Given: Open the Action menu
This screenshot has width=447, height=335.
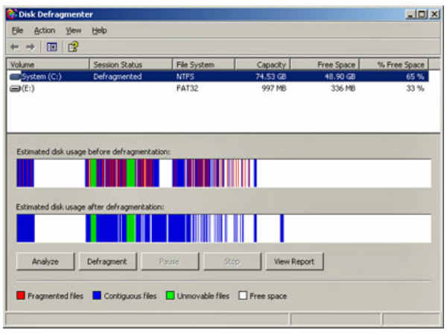Looking at the screenshot, I should 44,31.
